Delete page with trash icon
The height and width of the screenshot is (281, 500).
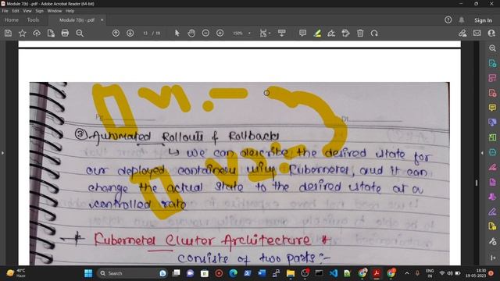[x=360, y=33]
